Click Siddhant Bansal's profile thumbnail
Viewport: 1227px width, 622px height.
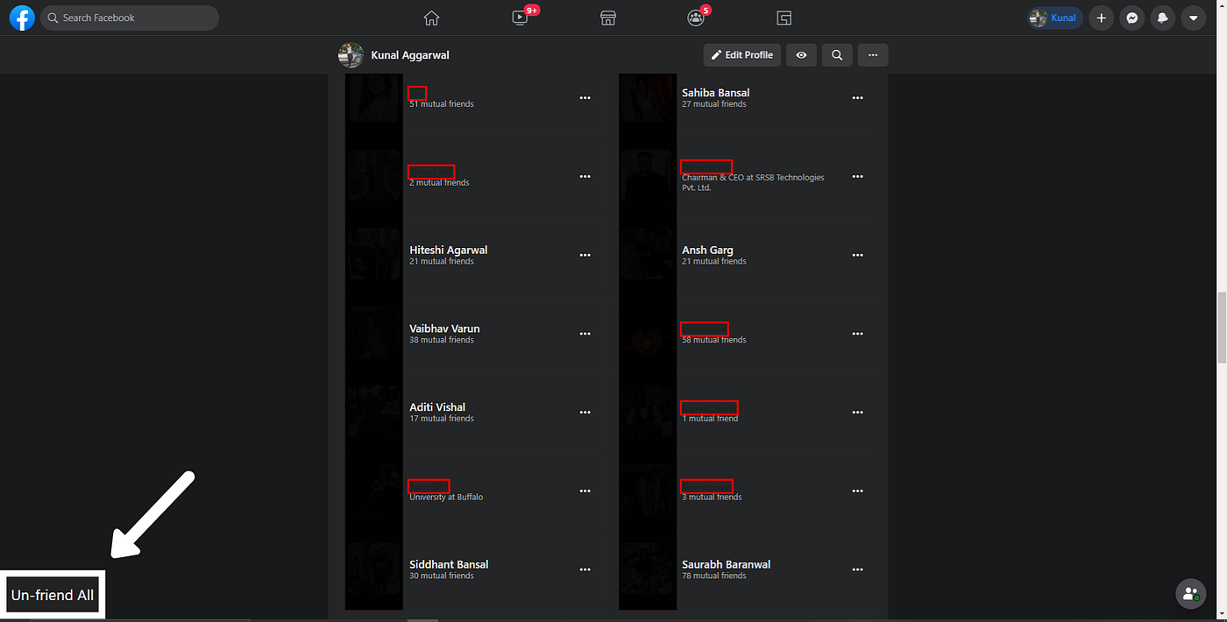point(374,569)
